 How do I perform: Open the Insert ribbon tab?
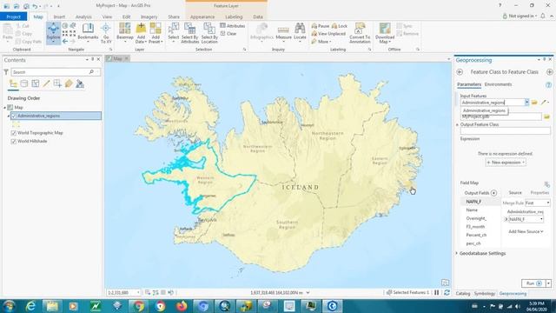[x=59, y=17]
